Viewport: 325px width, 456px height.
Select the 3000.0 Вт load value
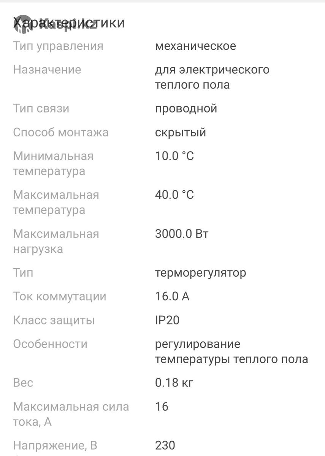point(182,233)
